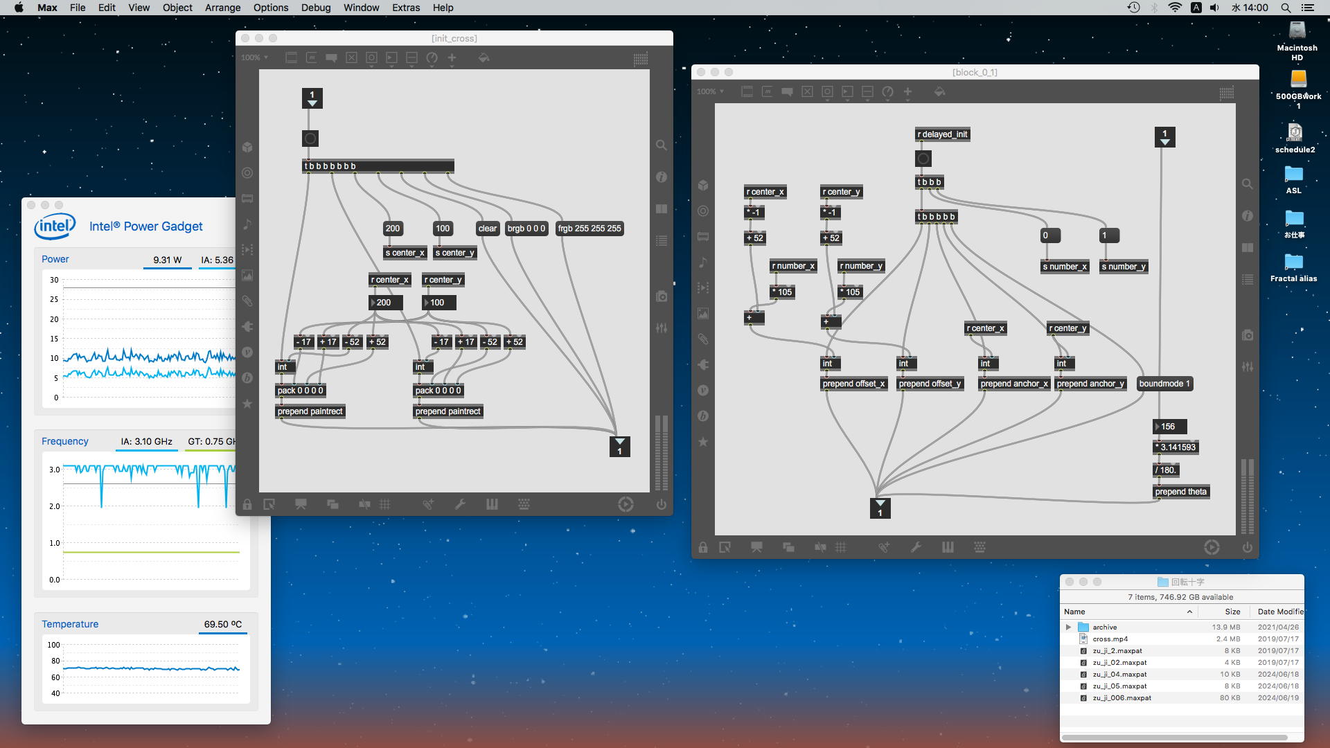The width and height of the screenshot is (1330, 748).
Task: Open the init_cross zoom 100% dropdown
Action: click(x=254, y=57)
